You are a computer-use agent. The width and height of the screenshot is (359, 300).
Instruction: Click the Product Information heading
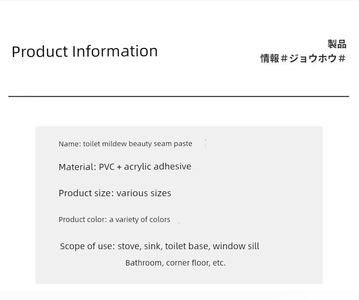[85, 51]
